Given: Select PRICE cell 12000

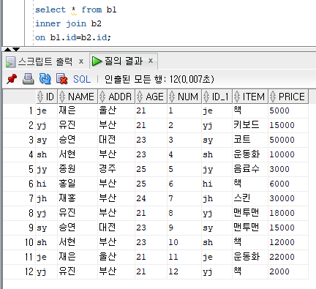Looking at the screenshot, I should point(288,242).
